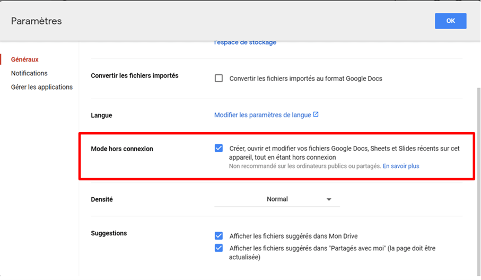Follow the En savoir plus link

(401, 166)
